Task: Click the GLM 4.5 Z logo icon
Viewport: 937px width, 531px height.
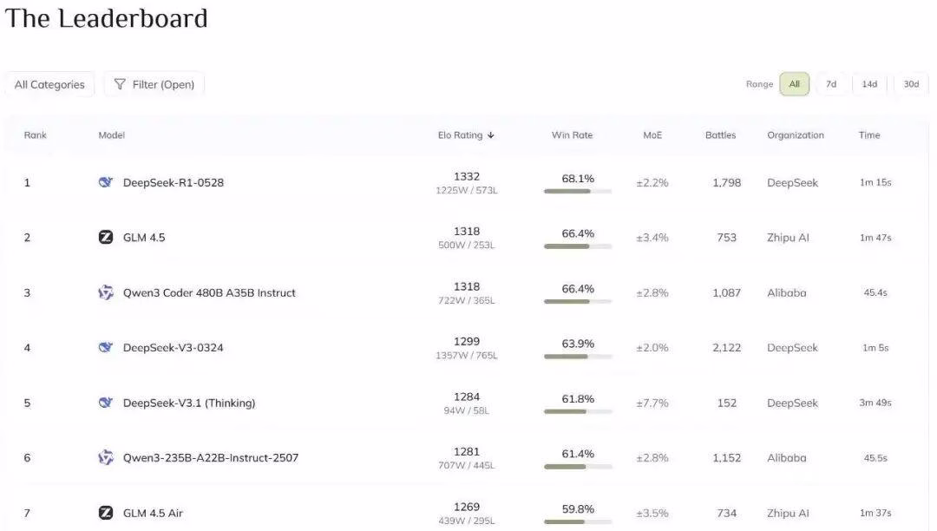Action: click(x=106, y=237)
